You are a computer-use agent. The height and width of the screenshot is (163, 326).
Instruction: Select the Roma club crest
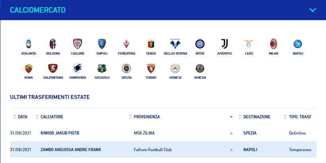click(29, 68)
